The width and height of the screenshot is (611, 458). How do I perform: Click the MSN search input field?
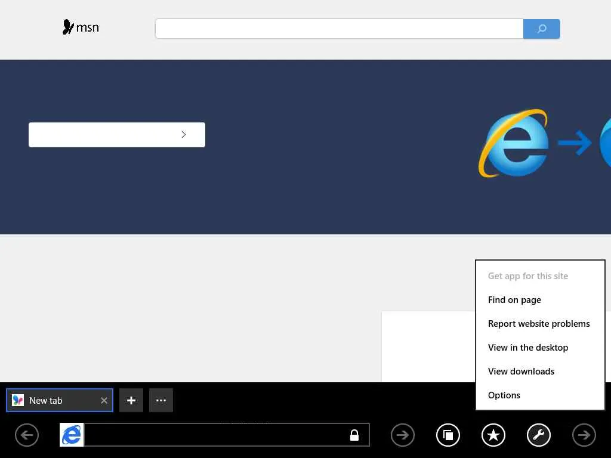pos(339,29)
